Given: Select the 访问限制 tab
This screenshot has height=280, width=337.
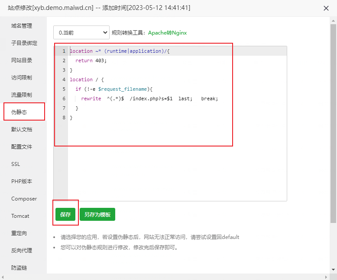Looking at the screenshot, I should coord(22,78).
